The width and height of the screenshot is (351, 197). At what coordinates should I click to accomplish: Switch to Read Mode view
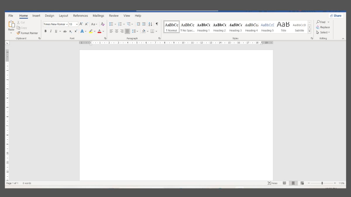tap(284, 183)
